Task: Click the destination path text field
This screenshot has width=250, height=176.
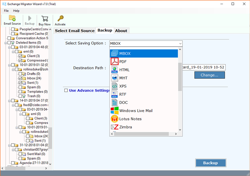Action: click(204, 67)
